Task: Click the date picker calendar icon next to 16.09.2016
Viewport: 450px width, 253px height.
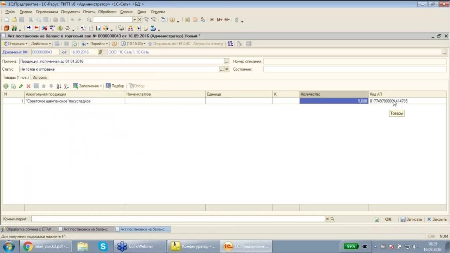Action: [x=101, y=52]
